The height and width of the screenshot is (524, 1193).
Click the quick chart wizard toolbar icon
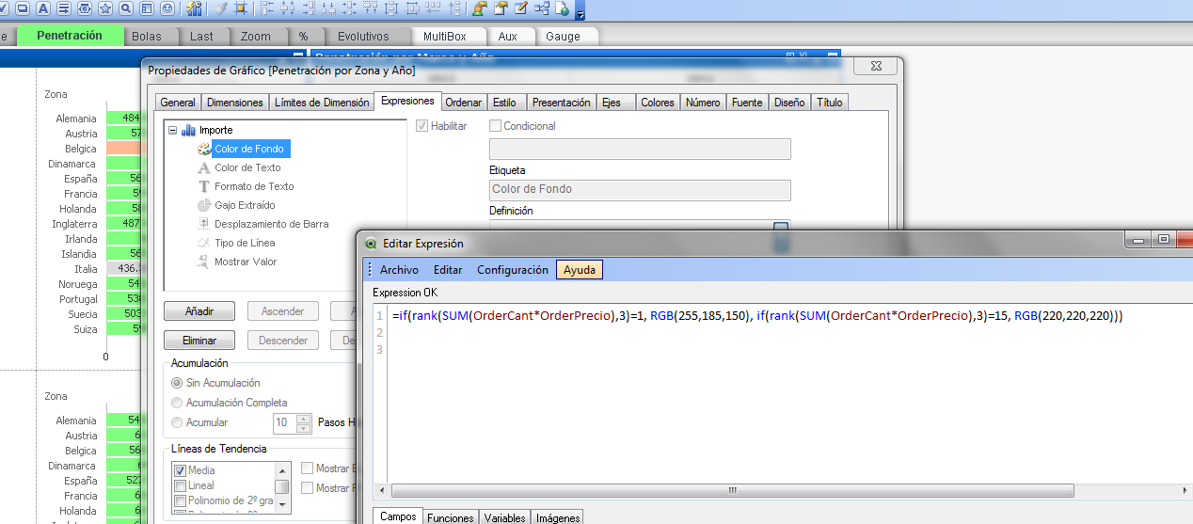click(x=194, y=8)
